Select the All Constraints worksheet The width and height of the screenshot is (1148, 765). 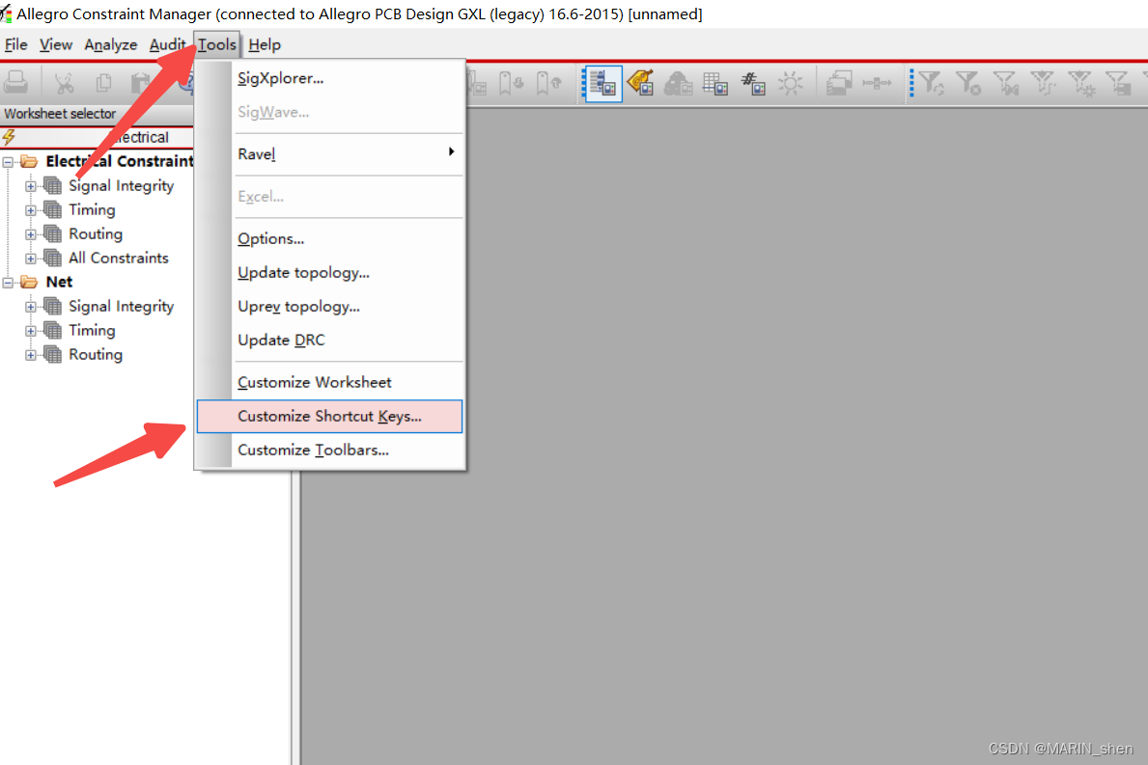coord(118,259)
